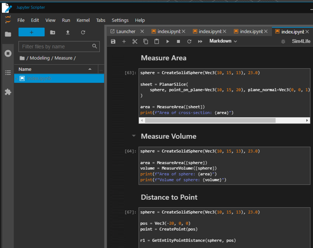Screen dimensions: 313x248
Task: Close the active index.ipynb tab
Action: (307, 32)
